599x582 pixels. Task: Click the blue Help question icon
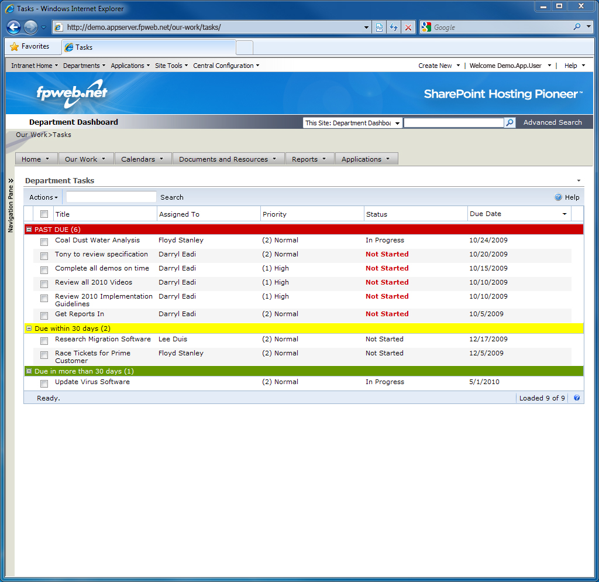(558, 197)
